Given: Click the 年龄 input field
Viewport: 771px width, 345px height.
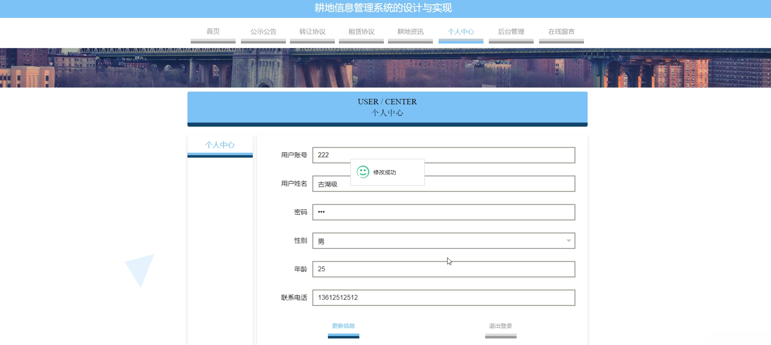Looking at the screenshot, I should pos(444,269).
